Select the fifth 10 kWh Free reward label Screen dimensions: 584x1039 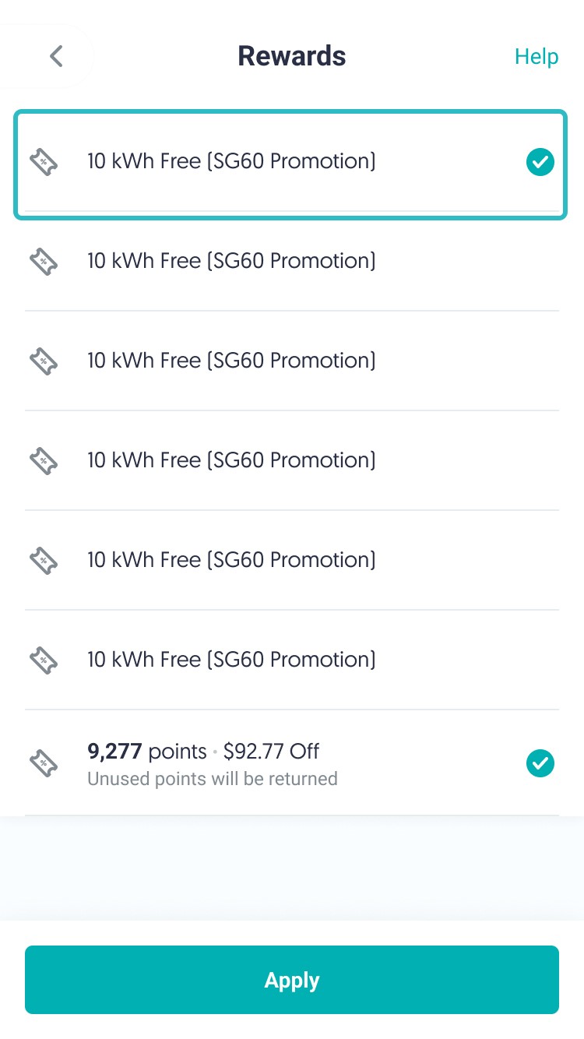231,560
